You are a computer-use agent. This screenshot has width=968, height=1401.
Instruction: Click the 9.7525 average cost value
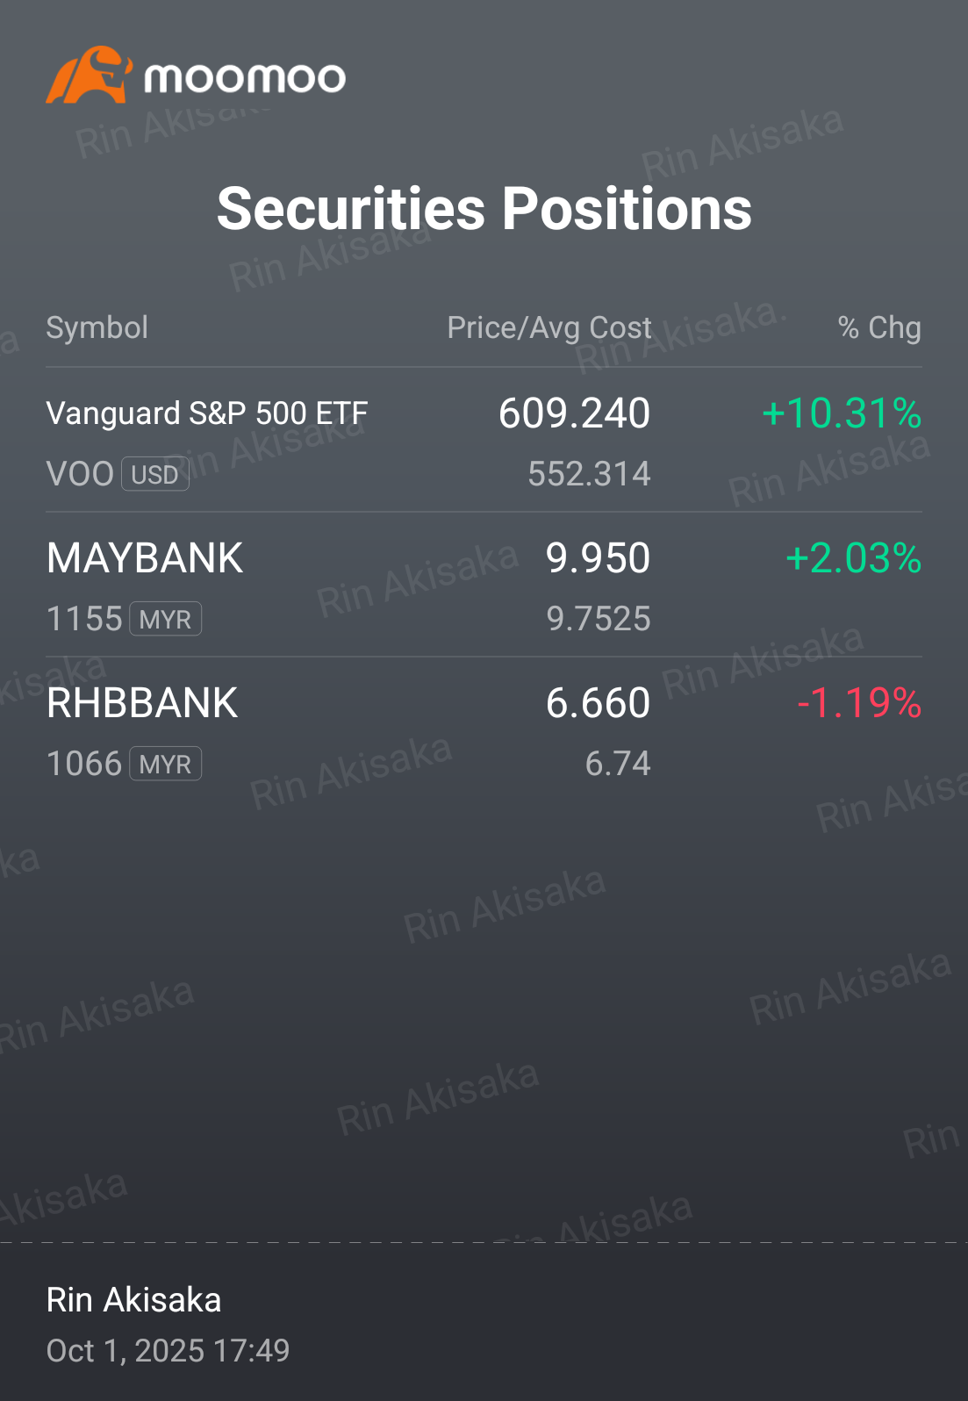(599, 619)
